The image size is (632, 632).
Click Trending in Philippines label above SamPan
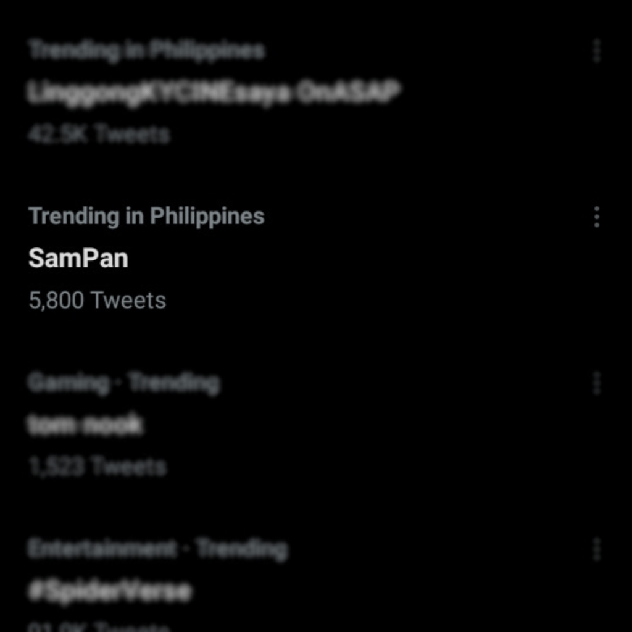(x=146, y=217)
